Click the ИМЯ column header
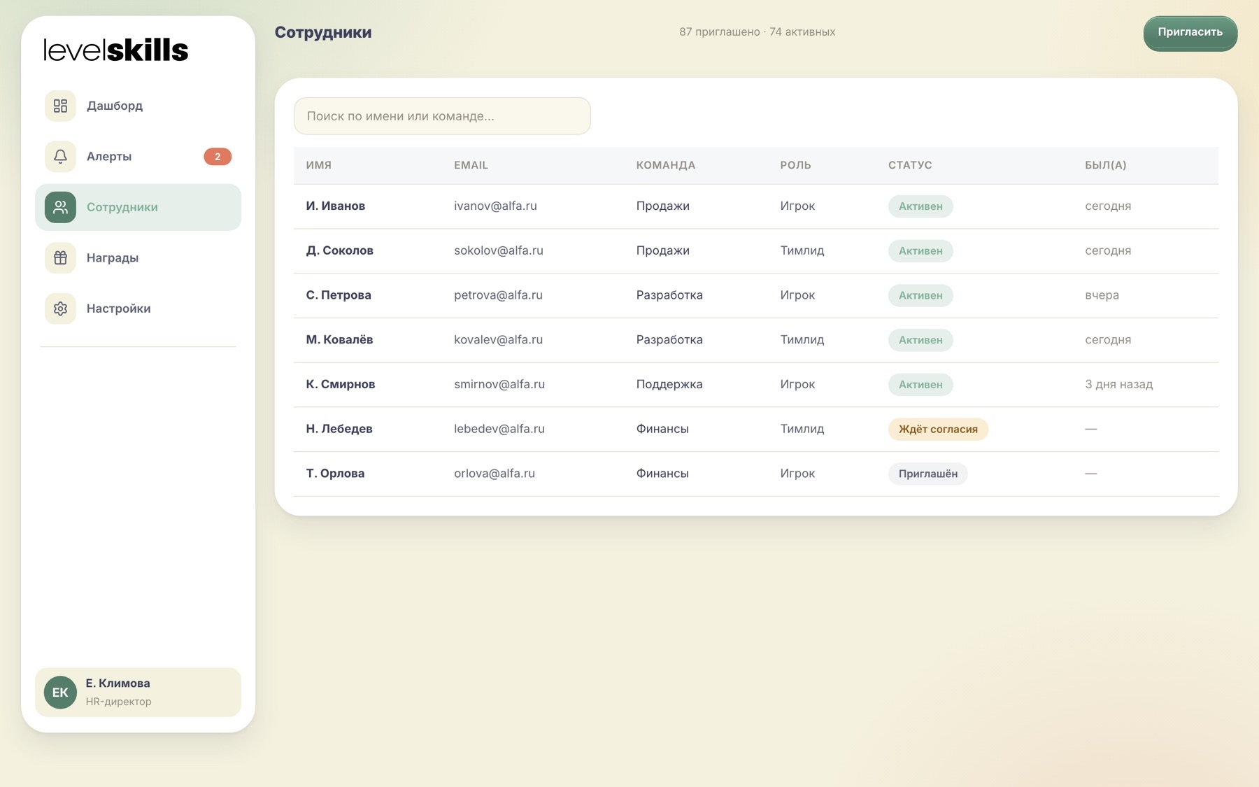The image size is (1259, 787). tap(319, 165)
